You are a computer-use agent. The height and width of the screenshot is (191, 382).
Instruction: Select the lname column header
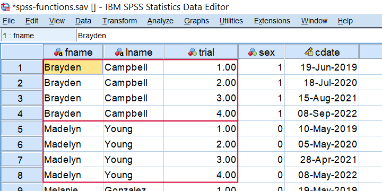pyautogui.click(x=133, y=51)
